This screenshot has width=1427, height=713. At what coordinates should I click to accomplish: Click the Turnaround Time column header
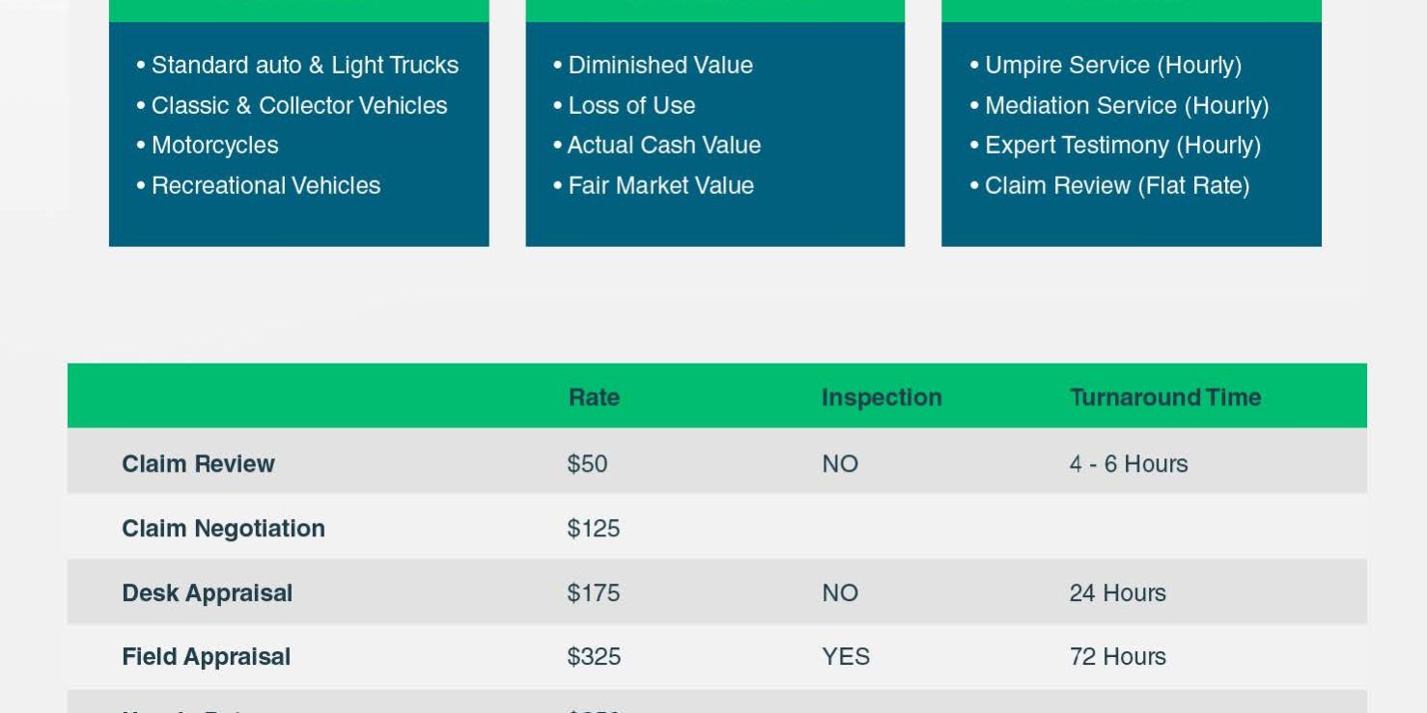tap(1165, 398)
